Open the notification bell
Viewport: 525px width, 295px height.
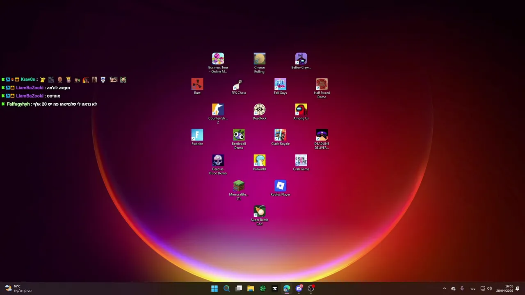pos(518,288)
